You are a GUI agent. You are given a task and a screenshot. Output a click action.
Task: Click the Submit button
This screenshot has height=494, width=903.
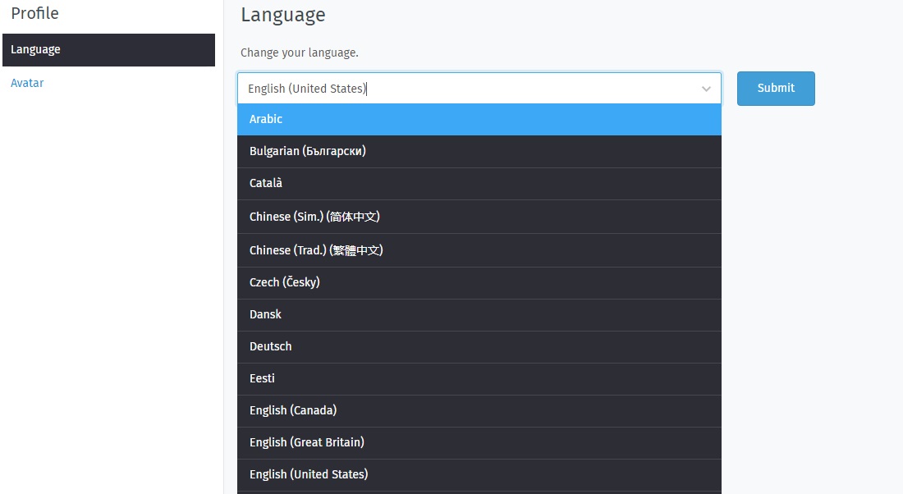[x=776, y=89]
